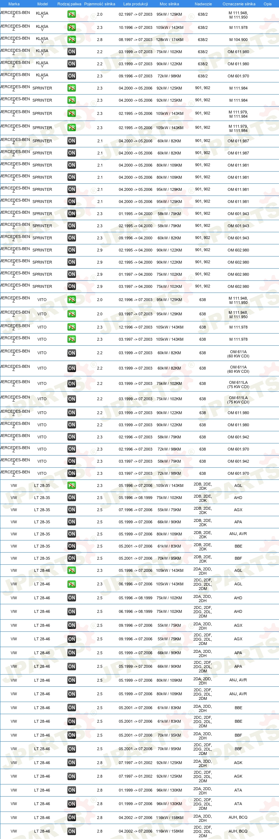Image resolution: width=279 pixels, height=839 pixels.
Task: Click ON icon in LT 28-35 BBE row
Action: [x=72, y=546]
